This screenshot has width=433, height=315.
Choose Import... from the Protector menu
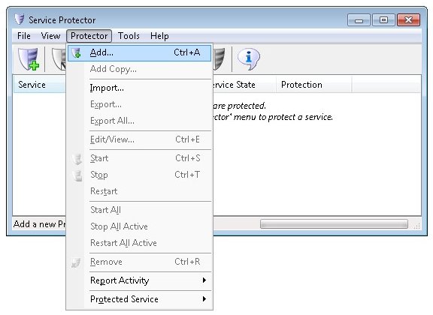(140, 88)
